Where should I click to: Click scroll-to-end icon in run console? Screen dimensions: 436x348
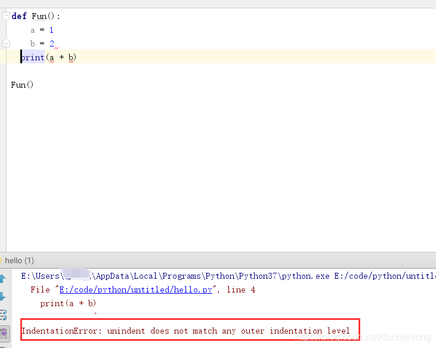(4, 333)
